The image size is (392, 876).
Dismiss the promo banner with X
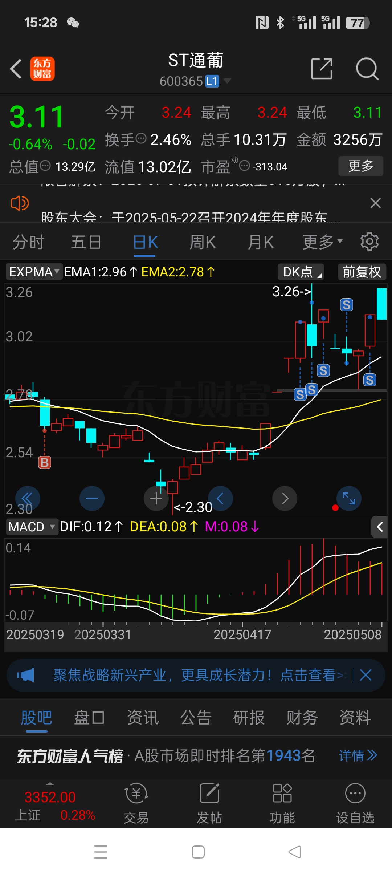(x=366, y=675)
